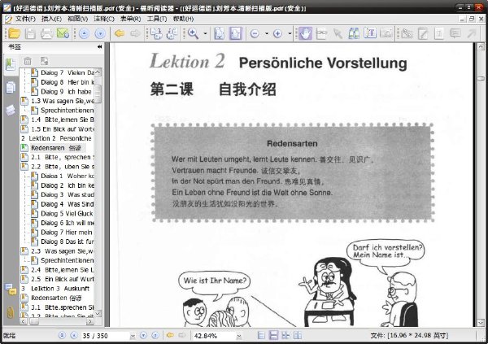Click the Arrow drawing tool in toolbar
This screenshot has height=344, width=488.
pyautogui.click(x=471, y=33)
